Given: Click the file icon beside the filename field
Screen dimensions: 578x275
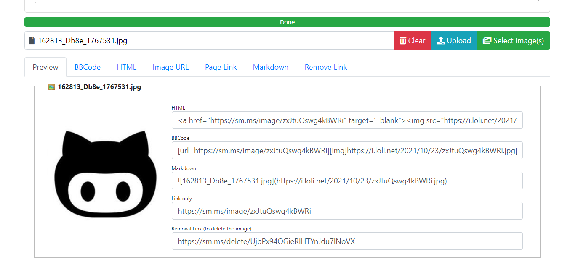Looking at the screenshot, I should [31, 40].
